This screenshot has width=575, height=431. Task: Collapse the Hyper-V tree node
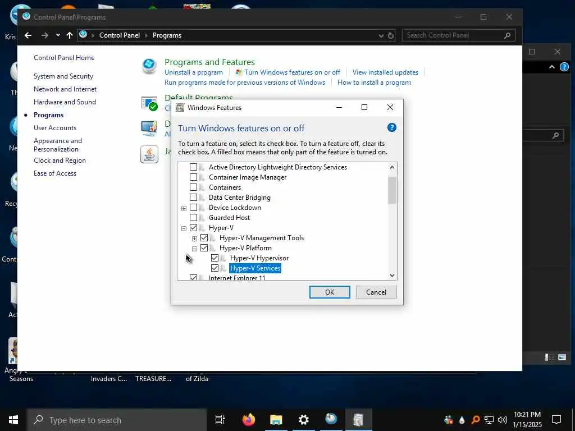184,228
